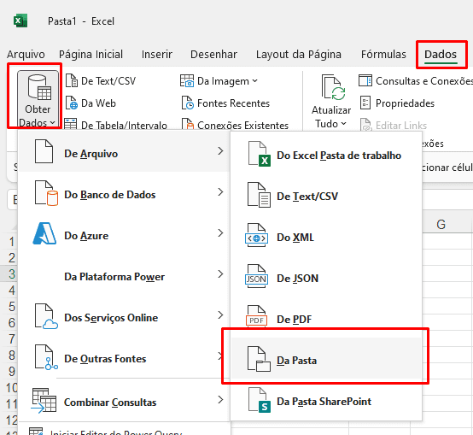The width and height of the screenshot is (473, 435).
Task: Open the De Outras Fontes submenu
Action: (x=124, y=356)
